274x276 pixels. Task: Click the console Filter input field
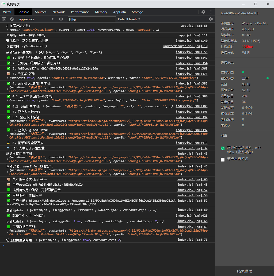click(92, 19)
